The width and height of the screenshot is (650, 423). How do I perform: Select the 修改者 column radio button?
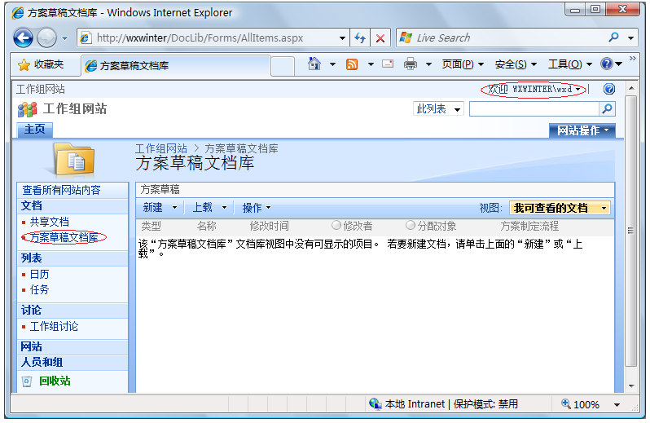click(x=336, y=225)
